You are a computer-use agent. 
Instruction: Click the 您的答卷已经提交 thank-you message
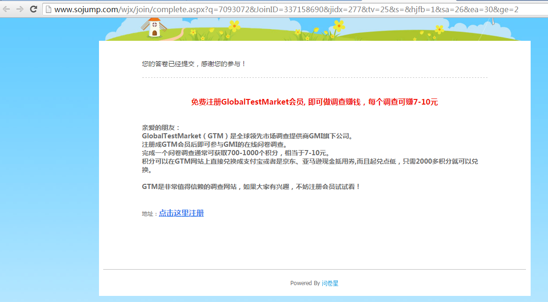(x=194, y=64)
